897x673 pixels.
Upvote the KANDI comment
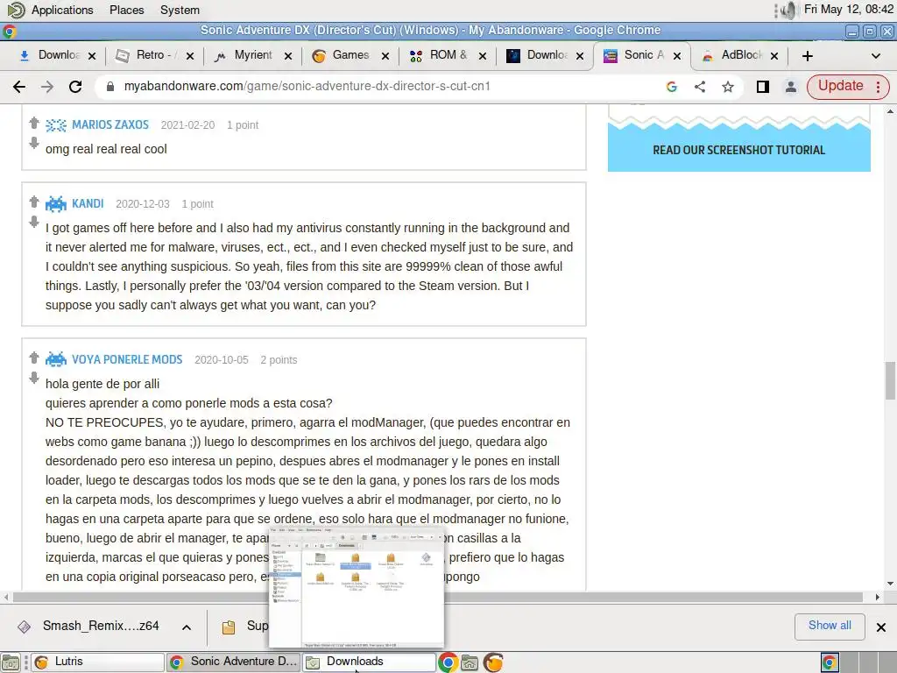pos(34,201)
